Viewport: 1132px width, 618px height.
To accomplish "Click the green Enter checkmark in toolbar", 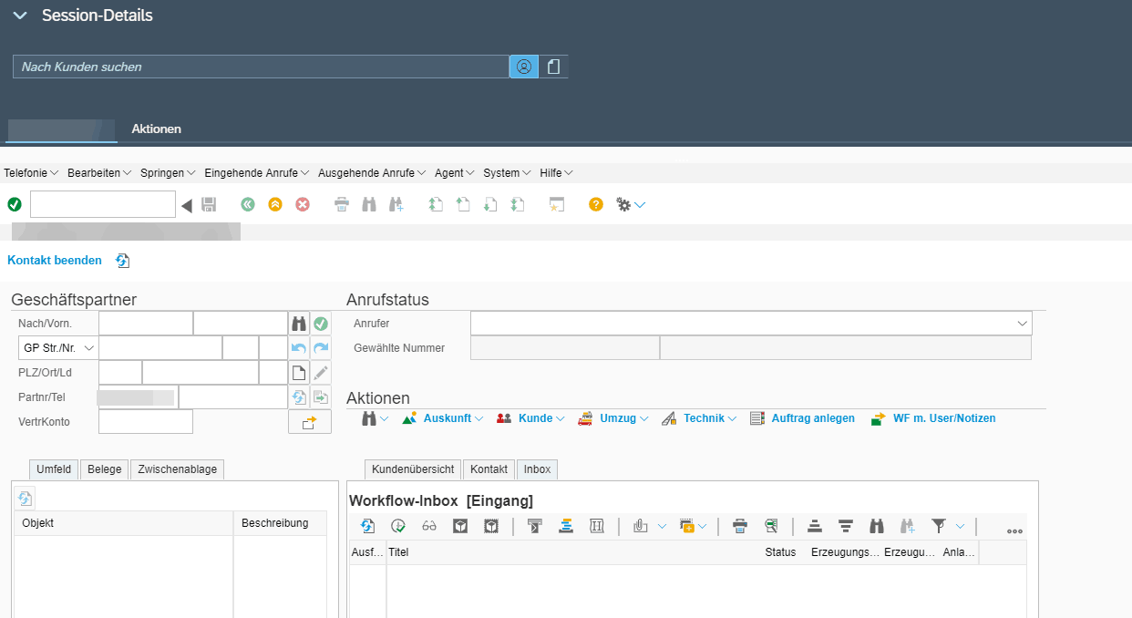I will click(15, 204).
